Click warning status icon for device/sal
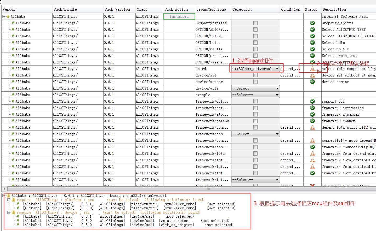This screenshot has height=231, width=376. (x=312, y=75)
